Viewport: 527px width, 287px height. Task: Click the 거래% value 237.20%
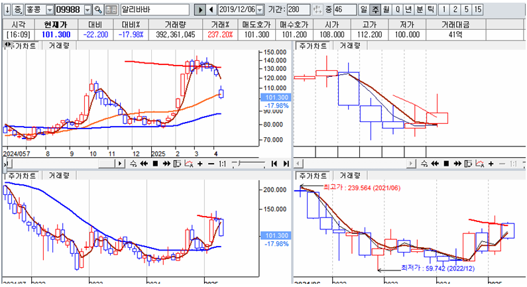220,34
